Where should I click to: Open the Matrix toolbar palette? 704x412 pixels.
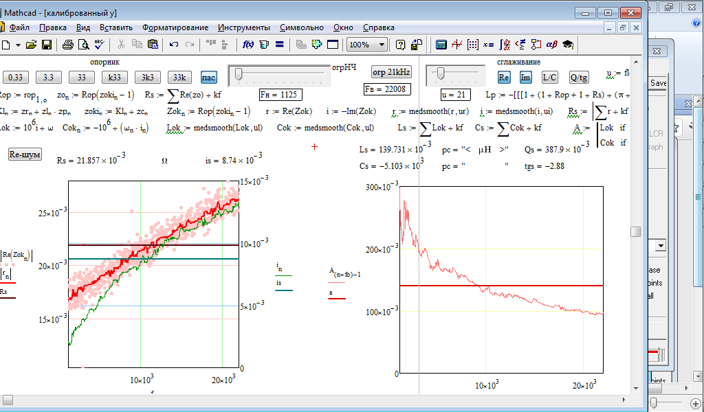(x=473, y=45)
